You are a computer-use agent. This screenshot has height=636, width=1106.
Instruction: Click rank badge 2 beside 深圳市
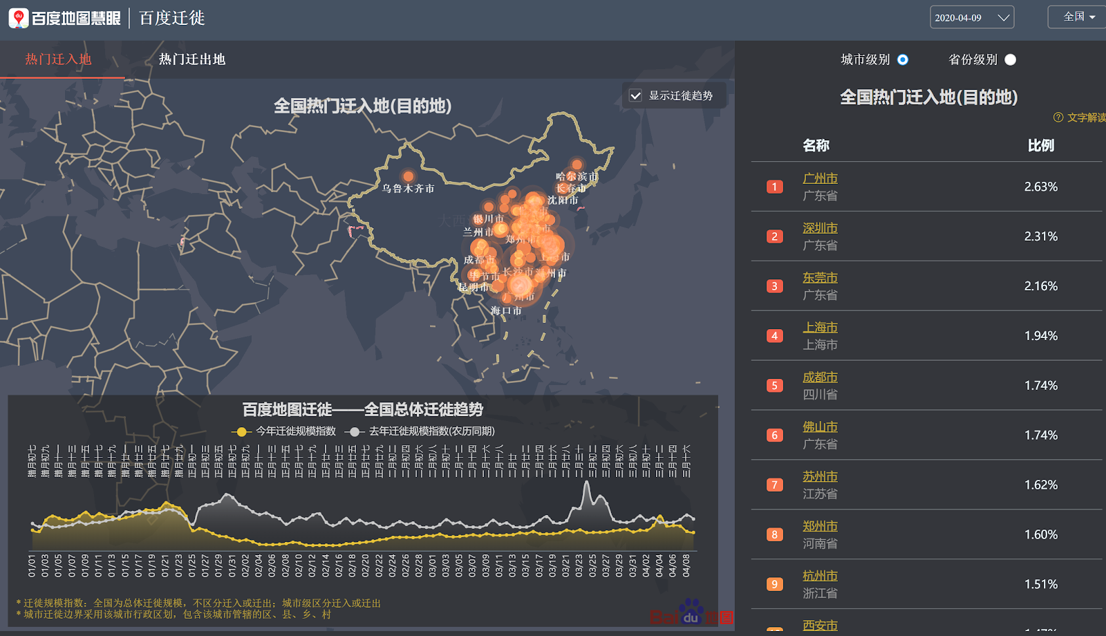(775, 236)
